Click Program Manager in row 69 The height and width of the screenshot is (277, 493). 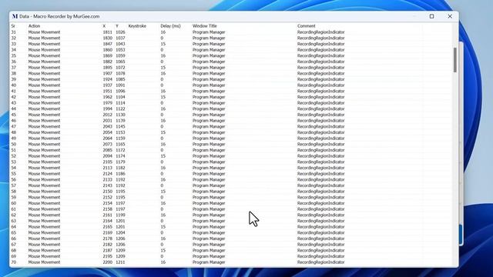tap(209, 256)
